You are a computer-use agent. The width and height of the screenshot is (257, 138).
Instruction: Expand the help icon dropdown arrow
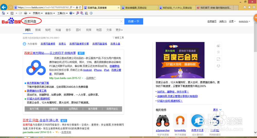(74, 13)
